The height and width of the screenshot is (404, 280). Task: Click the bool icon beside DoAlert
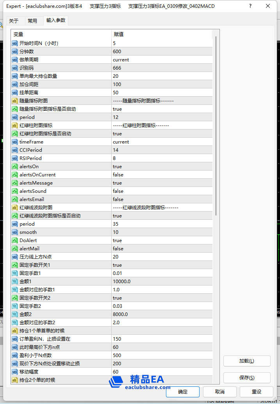tap(15, 241)
